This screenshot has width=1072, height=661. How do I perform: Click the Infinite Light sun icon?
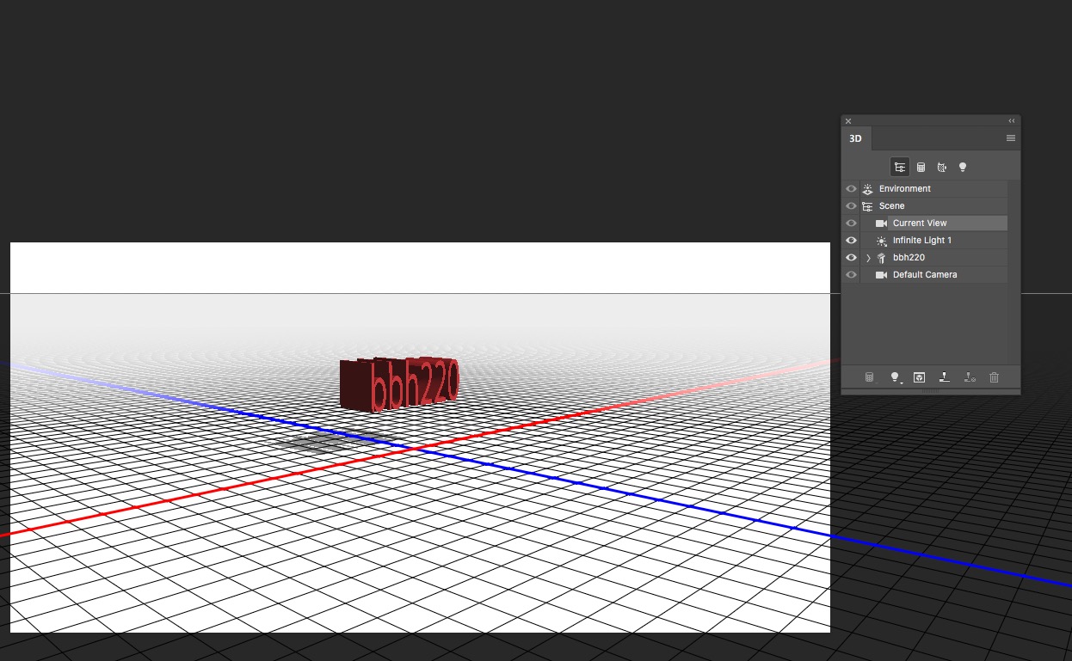[881, 241]
